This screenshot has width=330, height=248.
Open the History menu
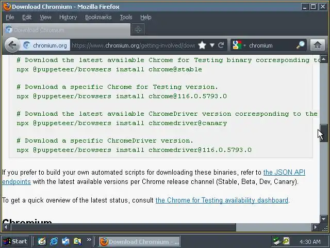coord(68,17)
